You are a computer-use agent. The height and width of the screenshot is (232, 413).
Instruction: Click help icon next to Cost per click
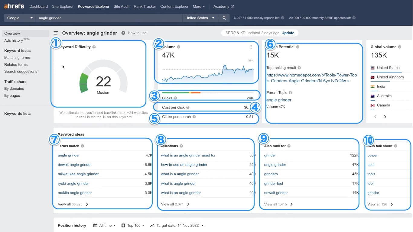(188, 107)
